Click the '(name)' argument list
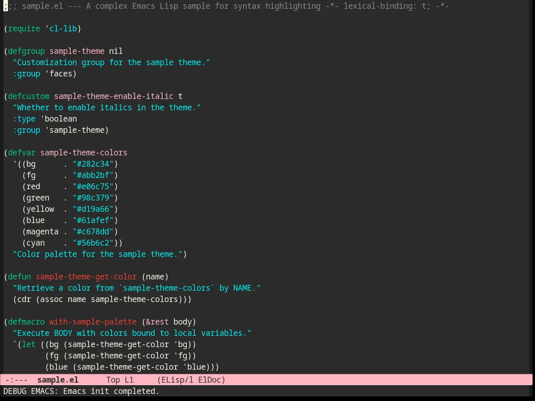This screenshot has height=401, width=535. pyautogui.click(x=155, y=277)
